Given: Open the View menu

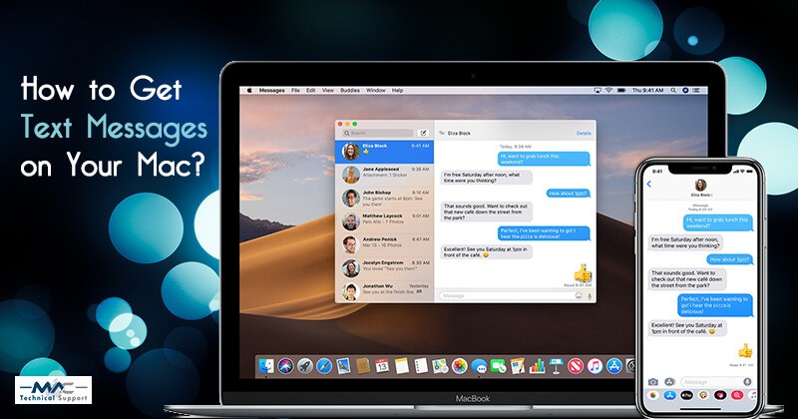Looking at the screenshot, I should (328, 90).
